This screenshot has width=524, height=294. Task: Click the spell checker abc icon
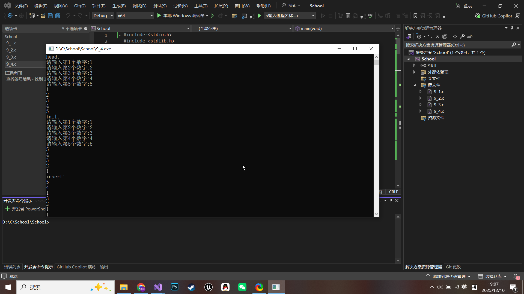[370, 16]
